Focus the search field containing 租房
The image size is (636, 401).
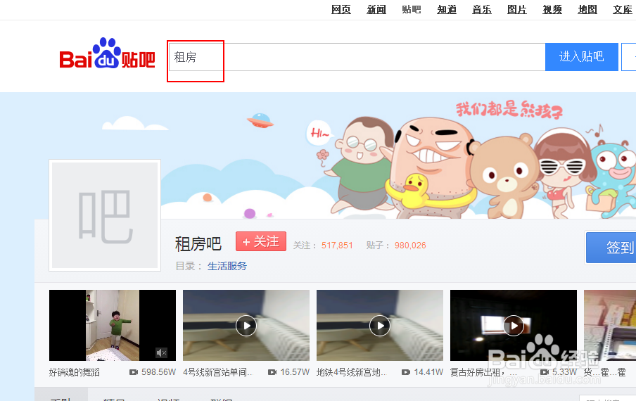click(x=357, y=57)
